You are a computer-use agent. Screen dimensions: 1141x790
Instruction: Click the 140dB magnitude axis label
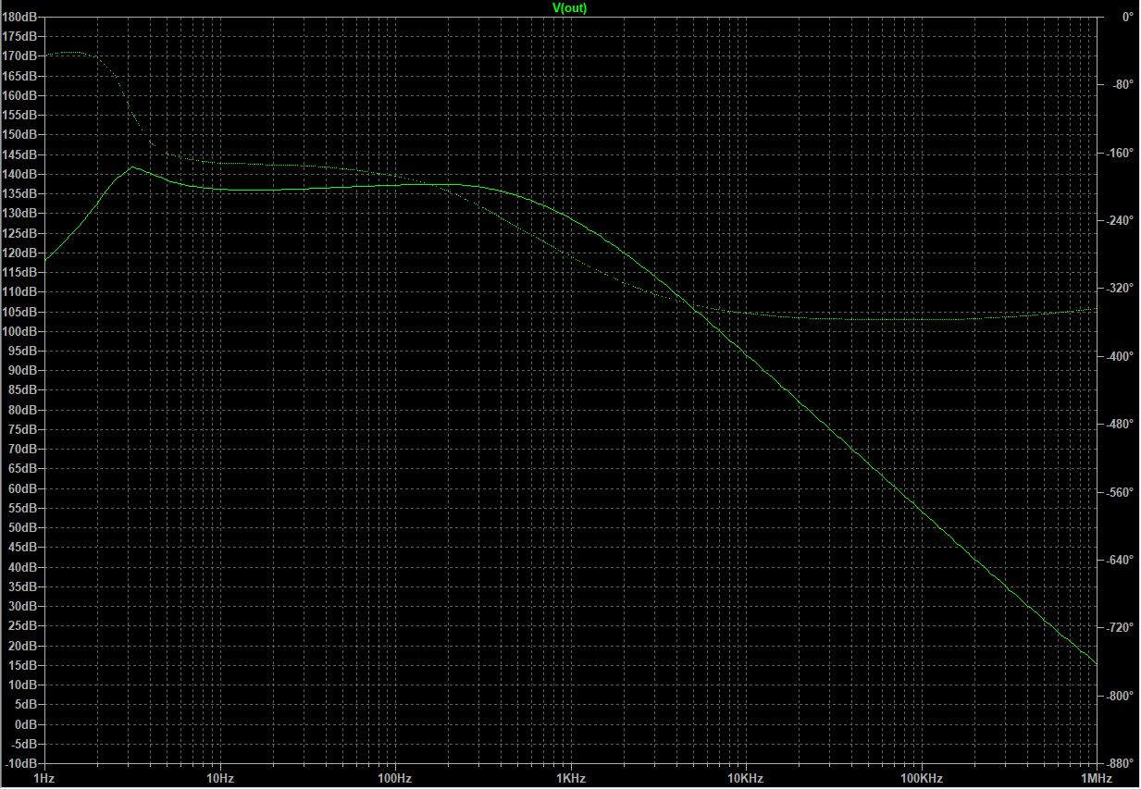pos(20,174)
